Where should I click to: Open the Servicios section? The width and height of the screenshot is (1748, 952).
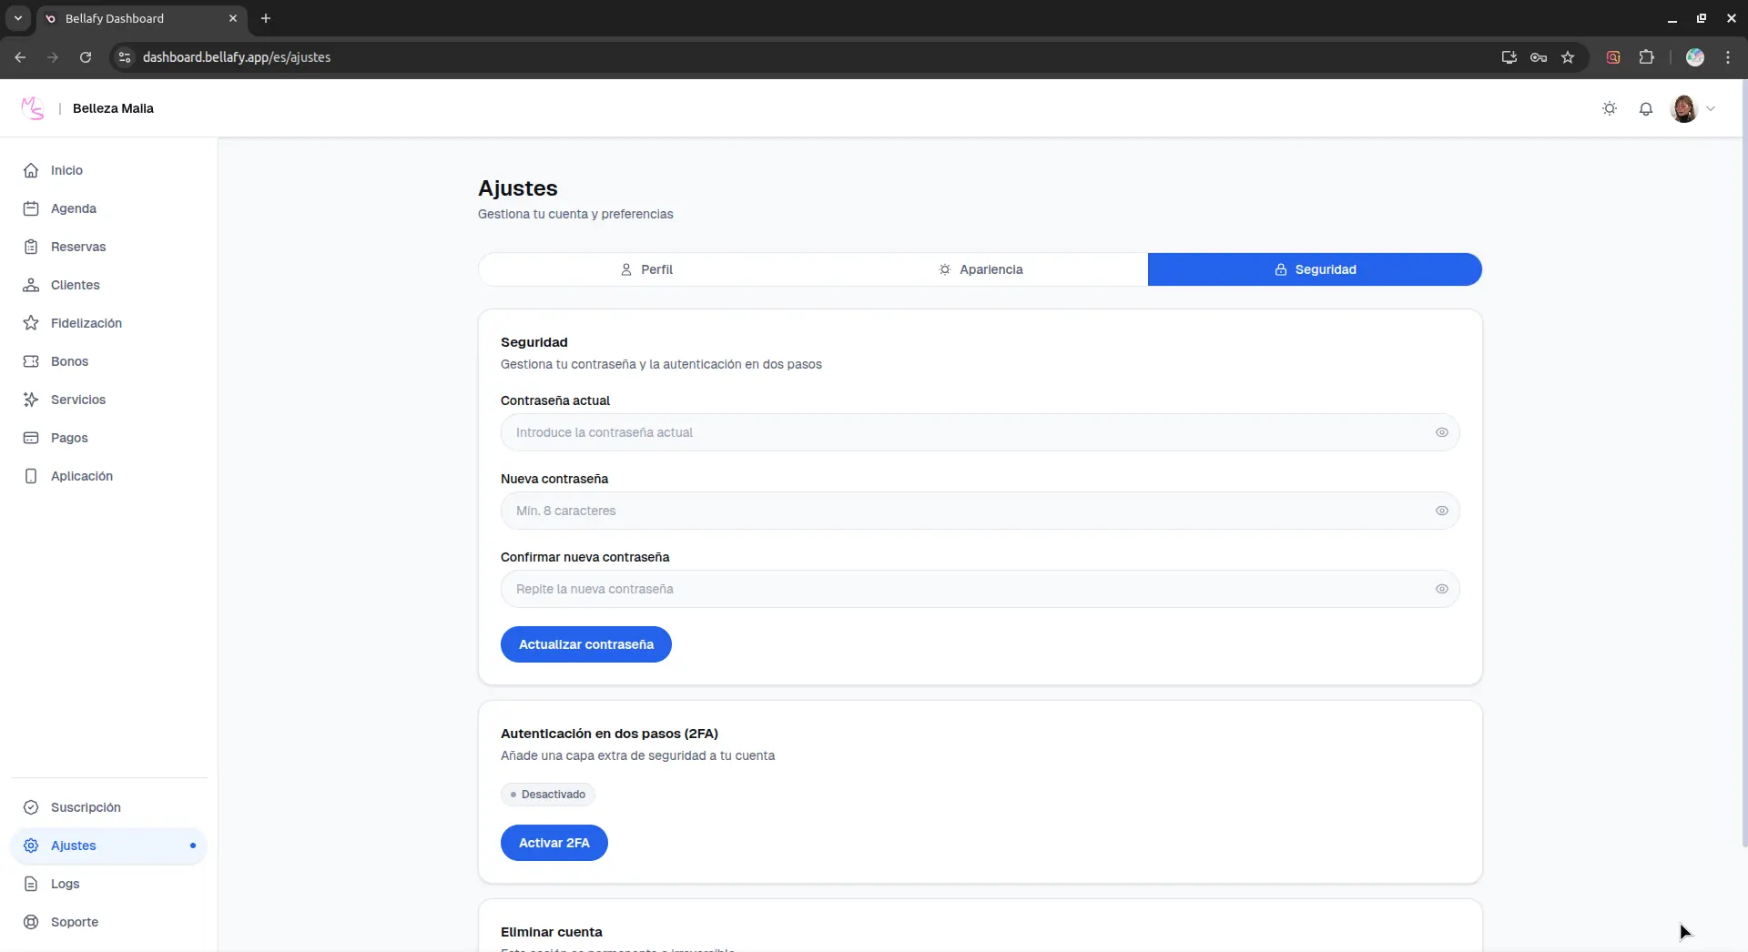[77, 399]
